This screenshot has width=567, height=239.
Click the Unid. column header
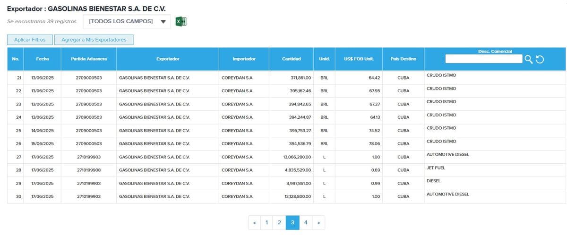coord(324,59)
